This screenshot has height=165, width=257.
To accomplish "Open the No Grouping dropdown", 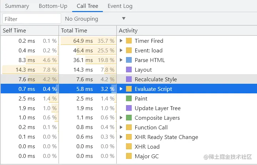I will (95, 19).
